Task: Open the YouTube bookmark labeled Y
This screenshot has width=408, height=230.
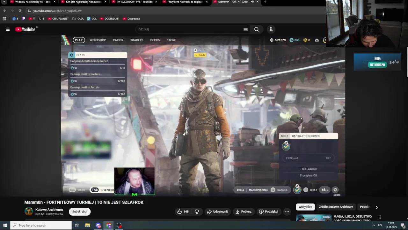Action: pyautogui.click(x=32, y=19)
